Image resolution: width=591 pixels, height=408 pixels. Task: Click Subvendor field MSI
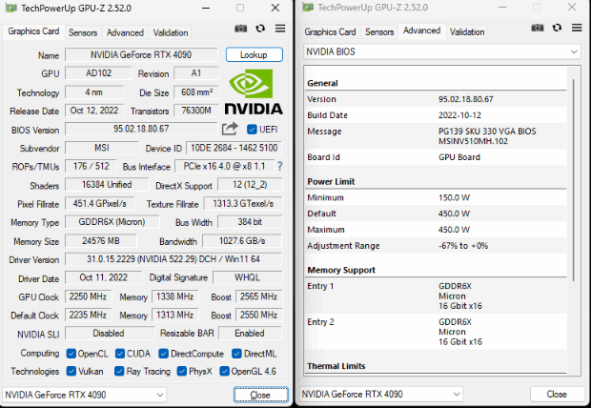pyautogui.click(x=102, y=148)
